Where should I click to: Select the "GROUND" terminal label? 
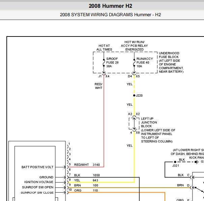46,177
